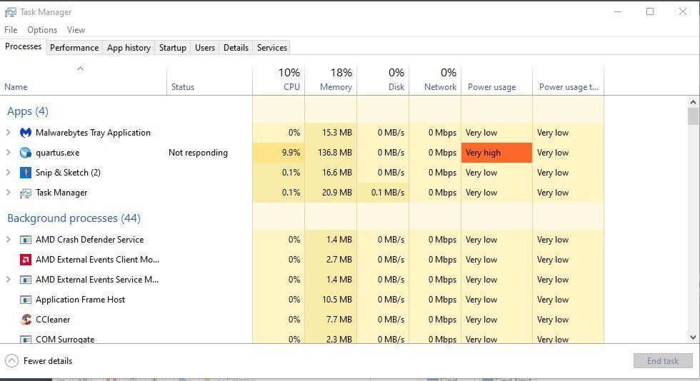
Task: Click the process list vertical scrollbar
Action: (693, 214)
